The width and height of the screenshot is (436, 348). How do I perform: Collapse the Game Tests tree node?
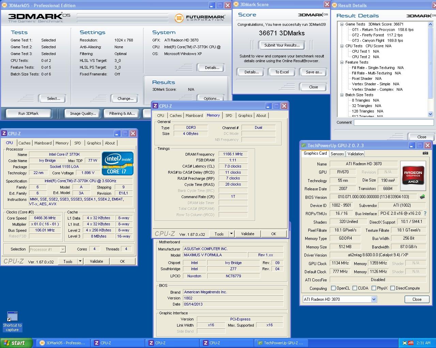coord(342,24)
